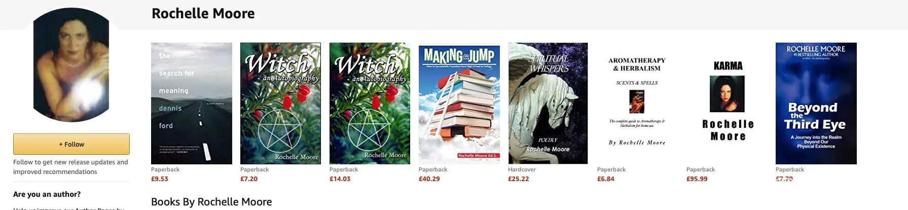Click the Hardcover format label
908x210 pixels.
tap(522, 169)
